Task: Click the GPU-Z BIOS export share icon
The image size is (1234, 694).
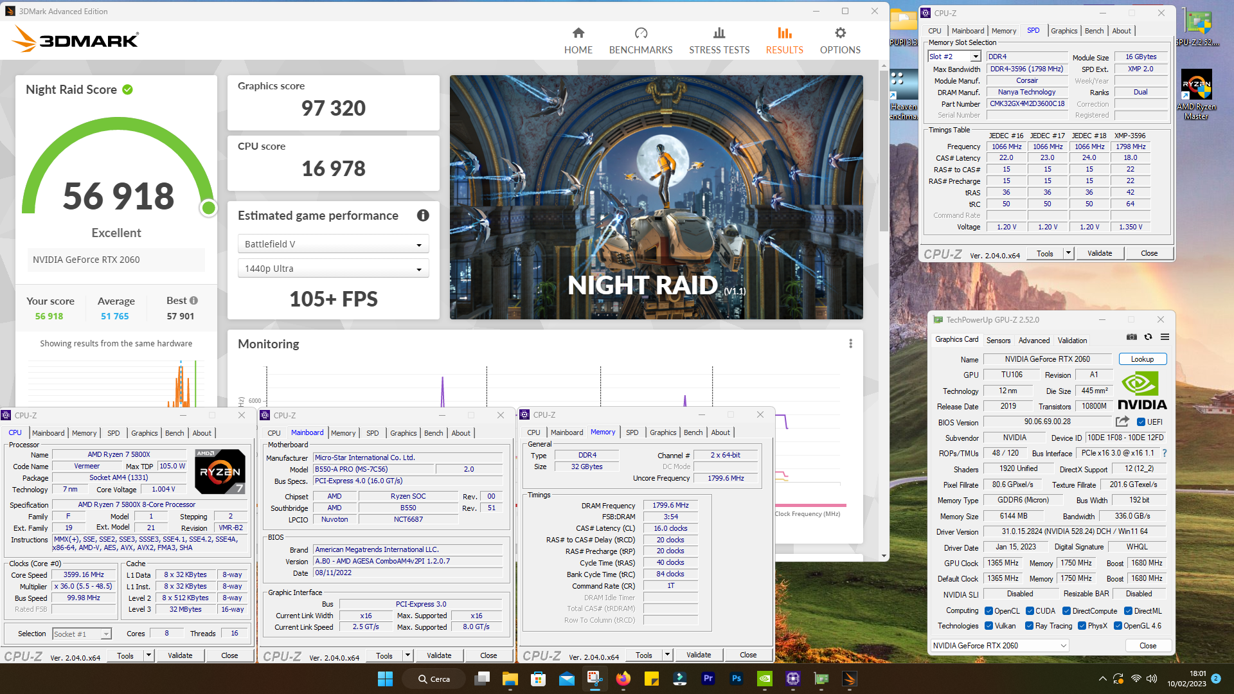Action: (1122, 422)
